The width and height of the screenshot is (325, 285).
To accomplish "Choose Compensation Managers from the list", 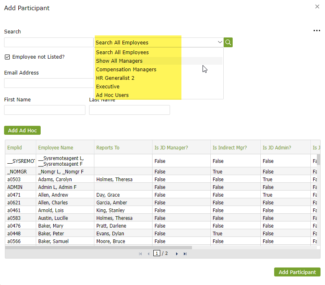I will tap(126, 70).
